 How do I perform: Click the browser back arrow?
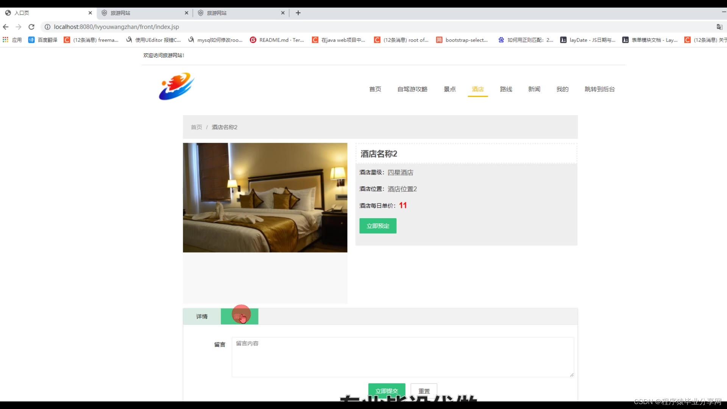pyautogui.click(x=6, y=27)
